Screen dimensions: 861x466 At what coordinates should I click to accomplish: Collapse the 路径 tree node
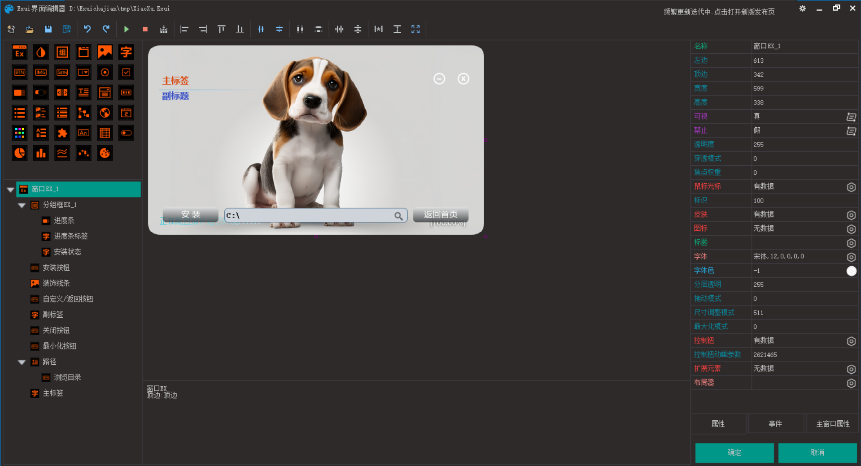22,362
